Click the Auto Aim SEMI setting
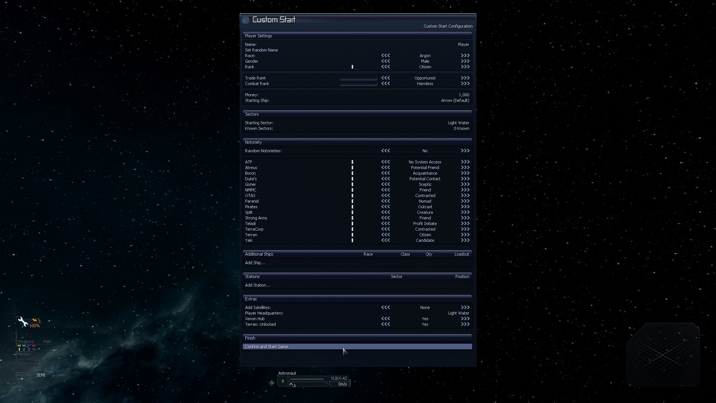The width and height of the screenshot is (716, 403). coord(31,375)
